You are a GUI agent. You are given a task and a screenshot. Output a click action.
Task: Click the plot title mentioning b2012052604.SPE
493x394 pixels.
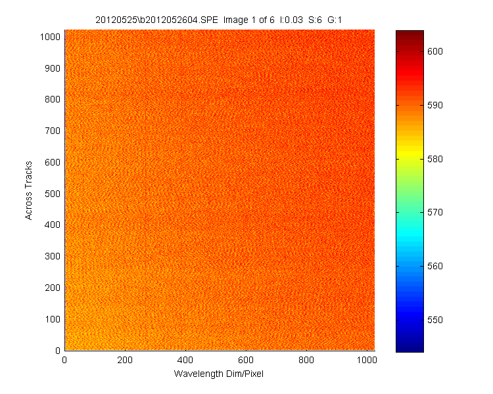(218, 20)
